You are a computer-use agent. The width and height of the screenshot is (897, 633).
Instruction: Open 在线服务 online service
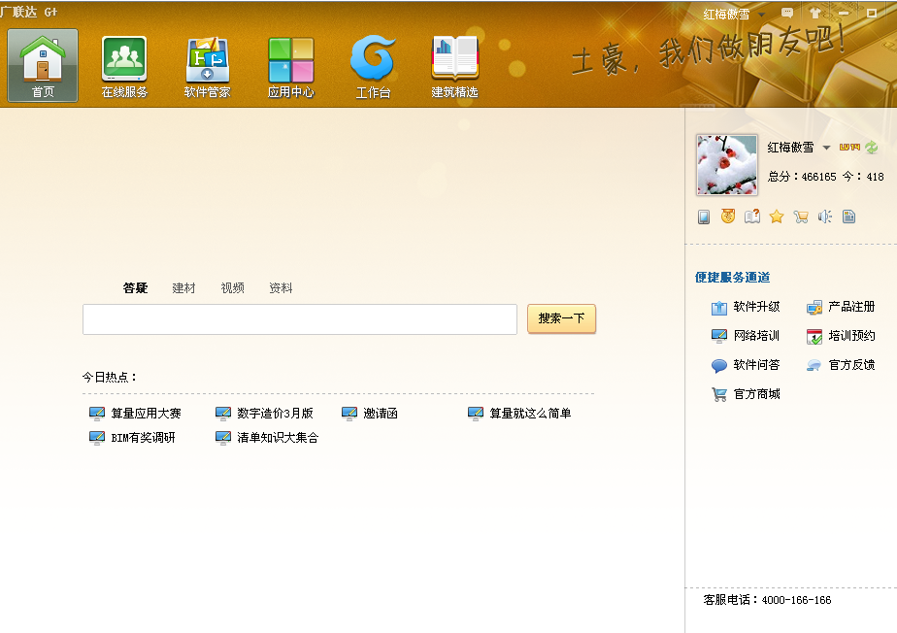[x=124, y=66]
